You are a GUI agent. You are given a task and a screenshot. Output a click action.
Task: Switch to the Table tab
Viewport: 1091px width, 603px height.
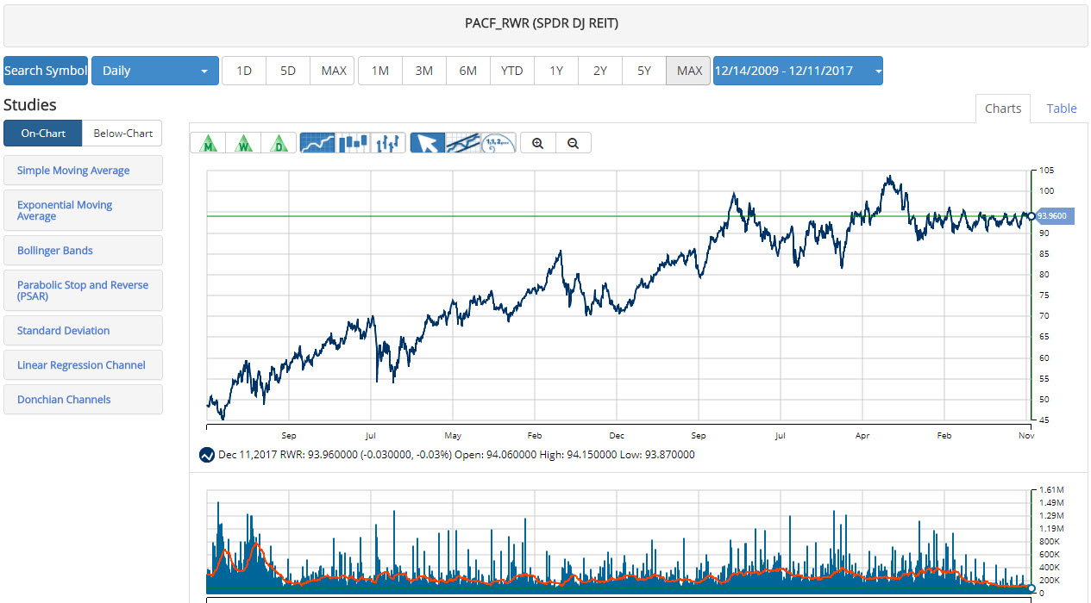coord(1062,109)
